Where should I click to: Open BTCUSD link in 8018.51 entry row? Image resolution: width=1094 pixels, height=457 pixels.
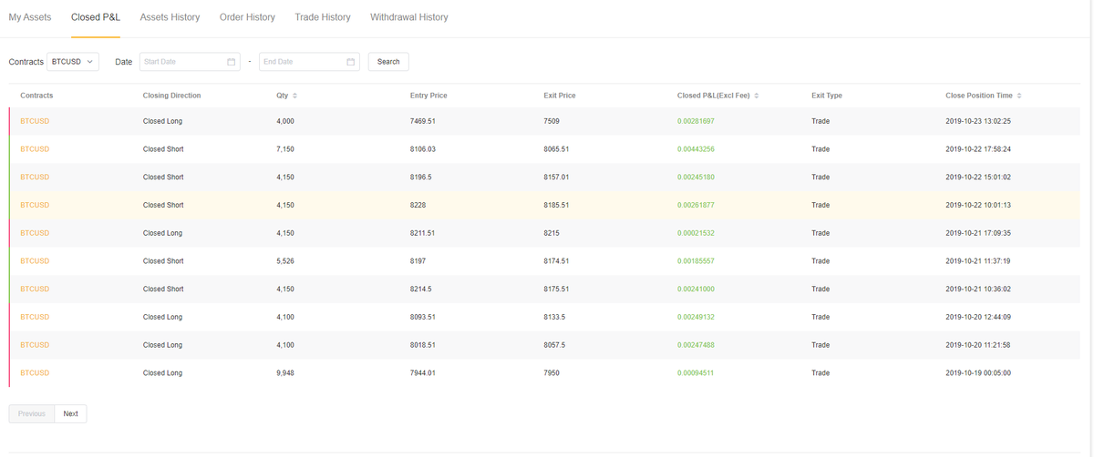(x=35, y=345)
